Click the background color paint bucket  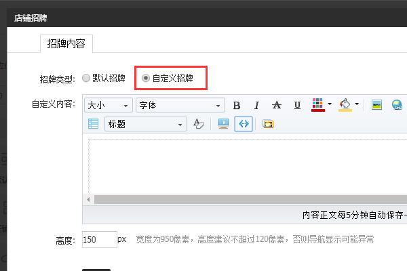[345, 105]
